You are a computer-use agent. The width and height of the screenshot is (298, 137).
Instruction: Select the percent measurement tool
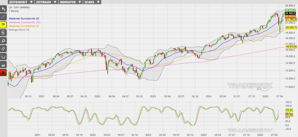click(3, 33)
